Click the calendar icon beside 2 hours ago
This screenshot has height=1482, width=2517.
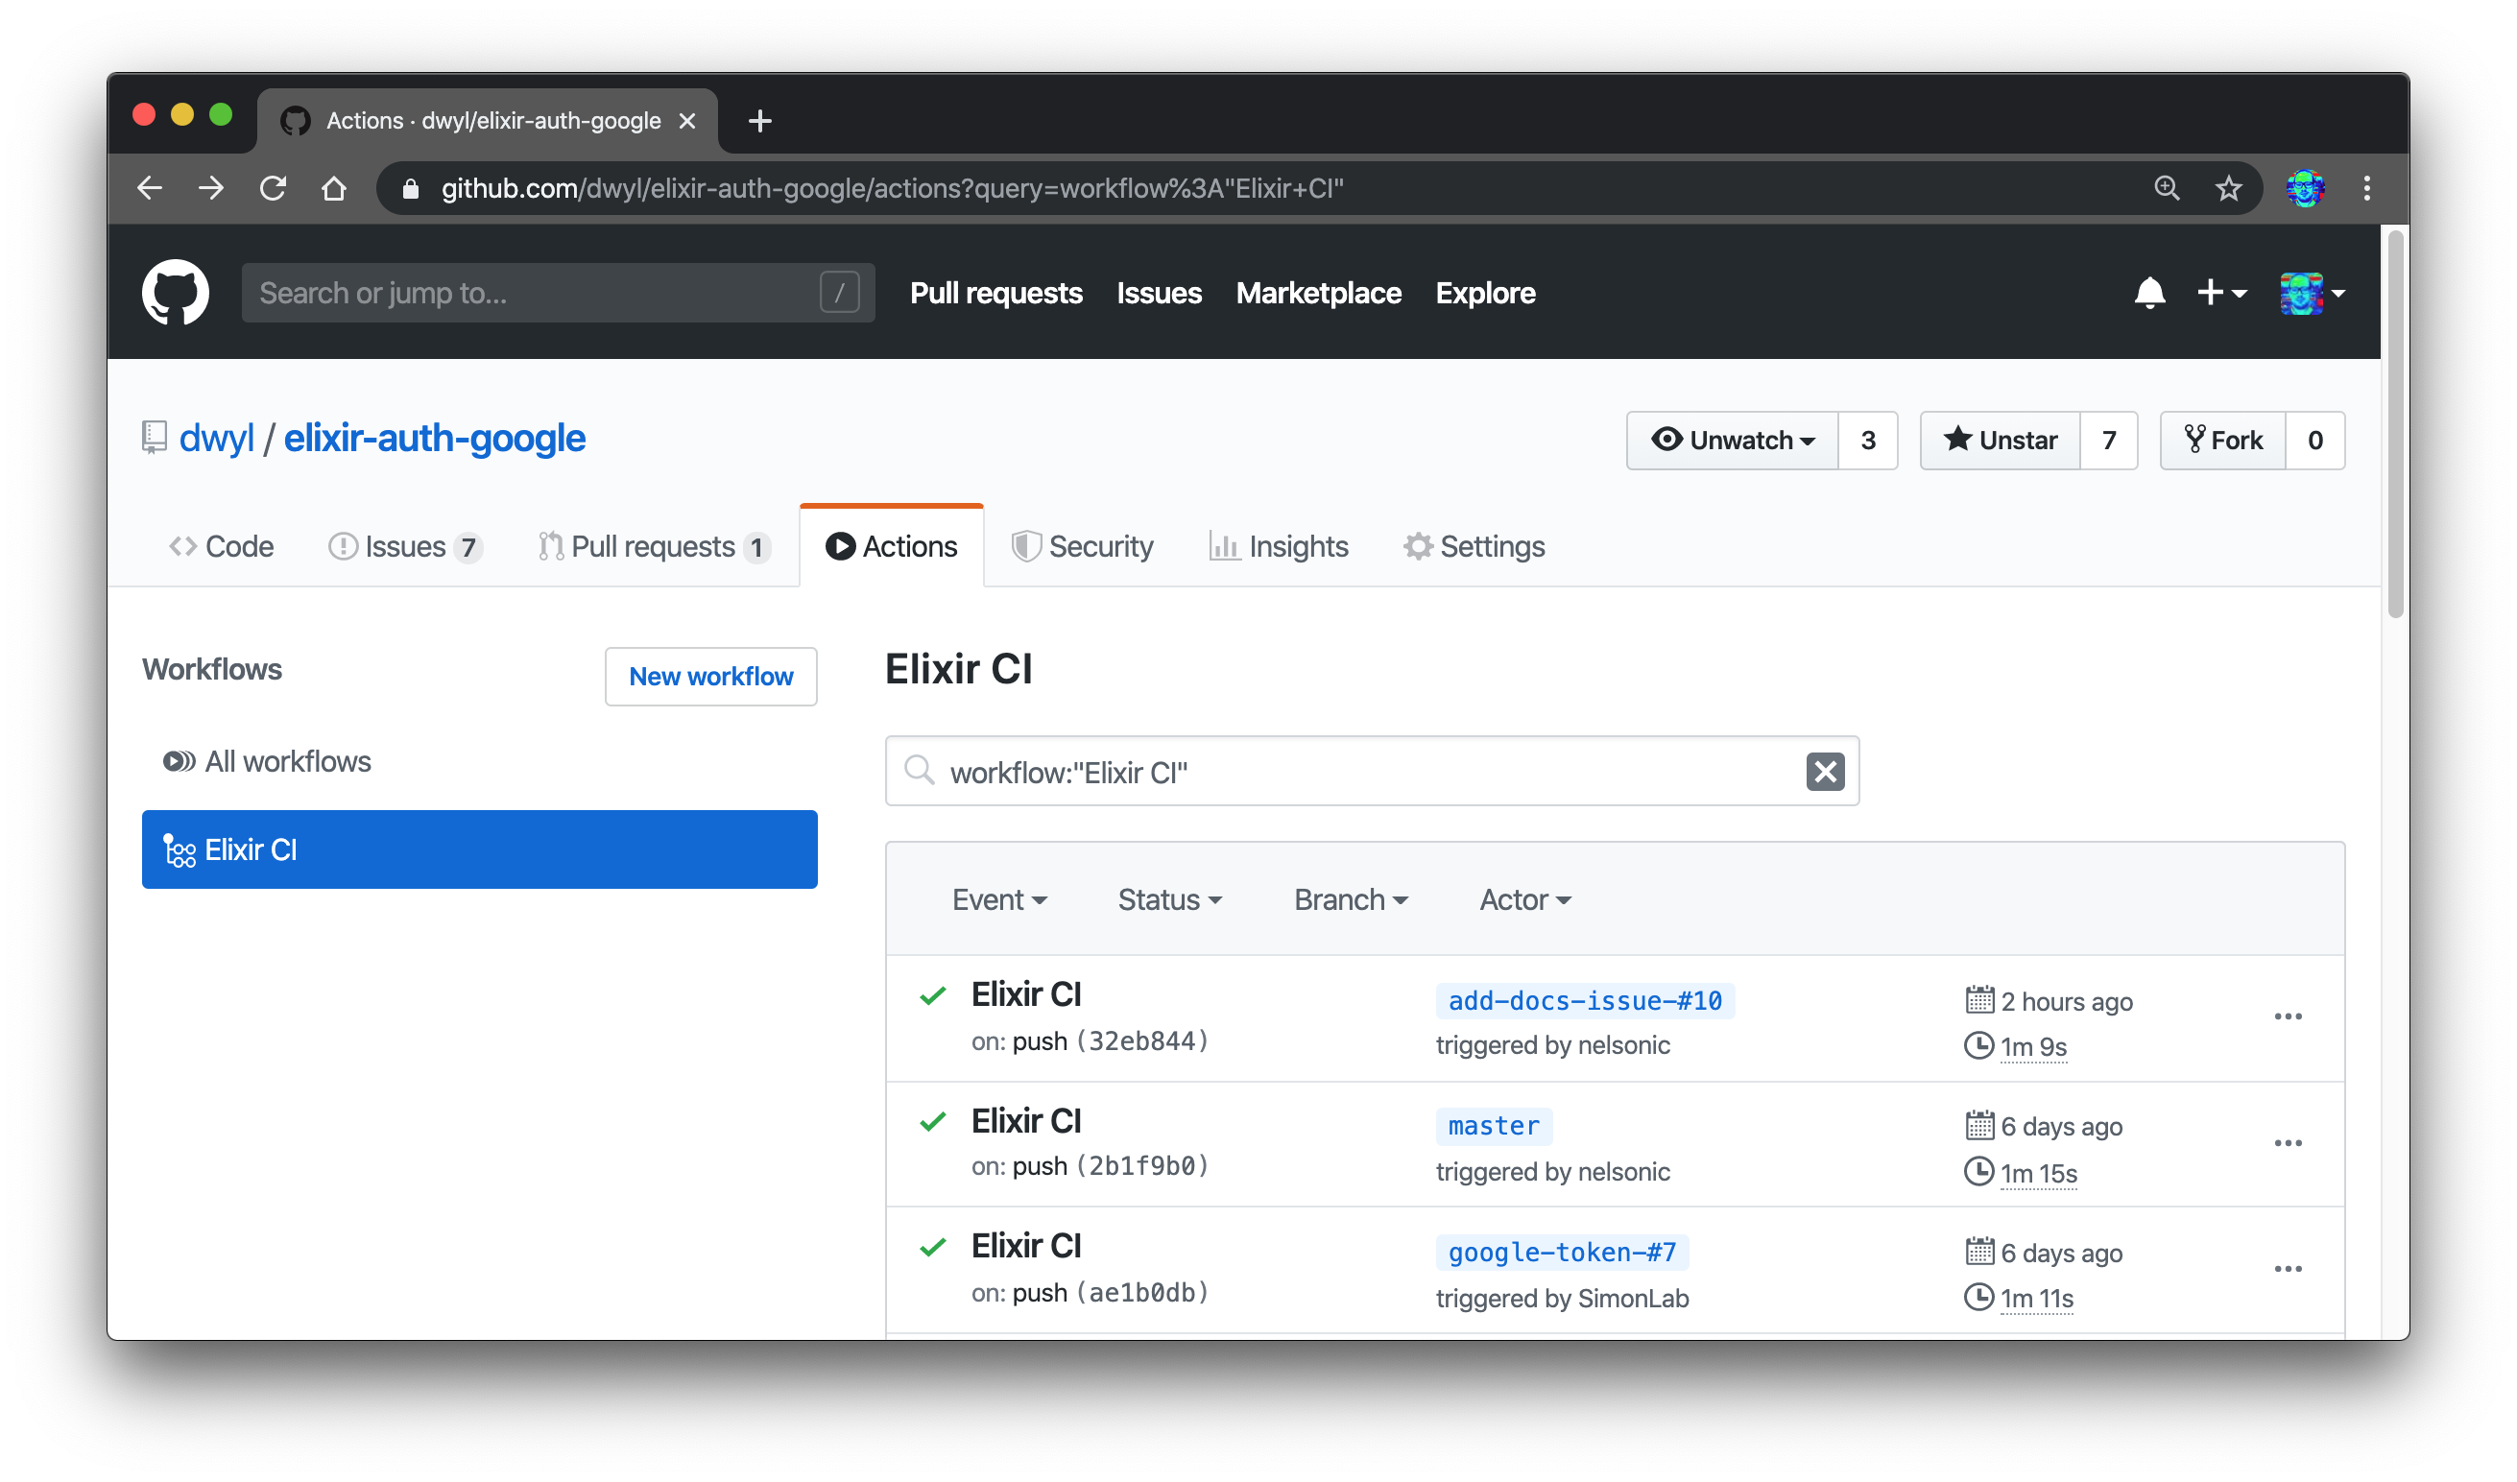pos(1978,999)
